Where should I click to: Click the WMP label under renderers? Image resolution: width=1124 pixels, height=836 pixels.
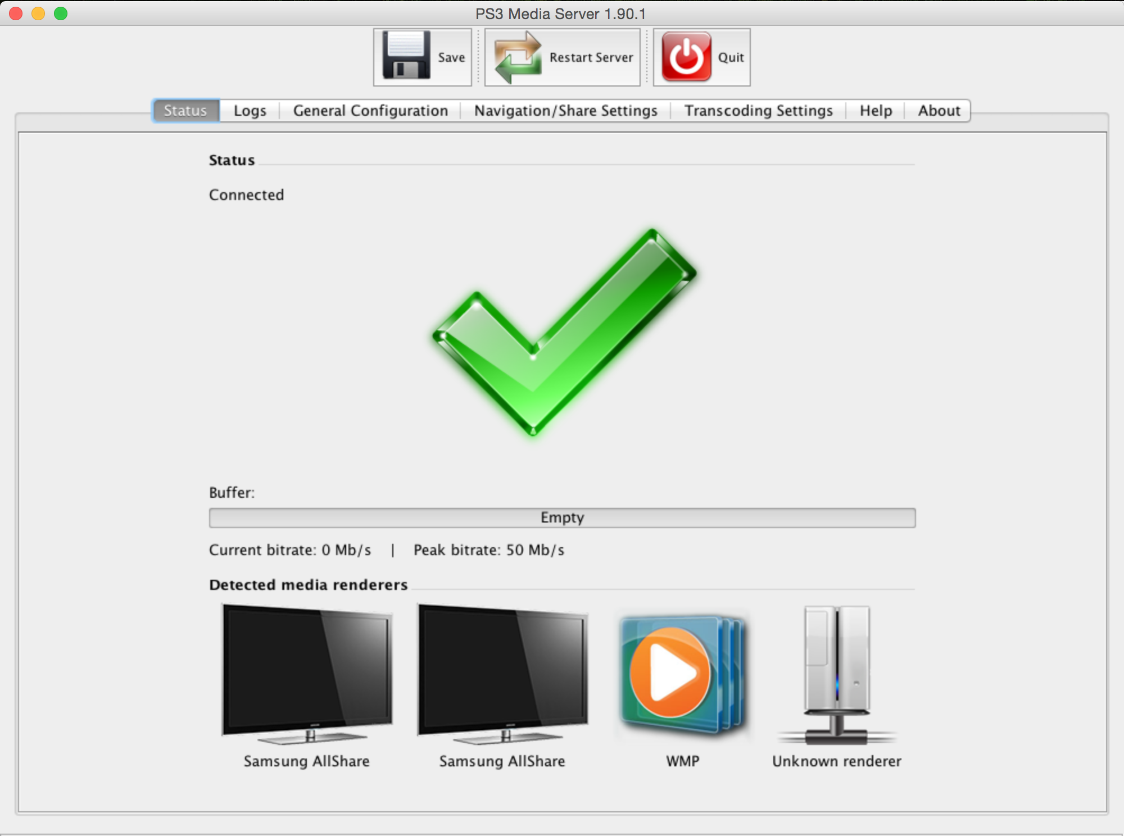(682, 761)
